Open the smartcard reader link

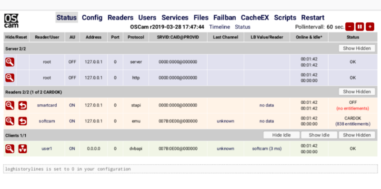[47, 105]
